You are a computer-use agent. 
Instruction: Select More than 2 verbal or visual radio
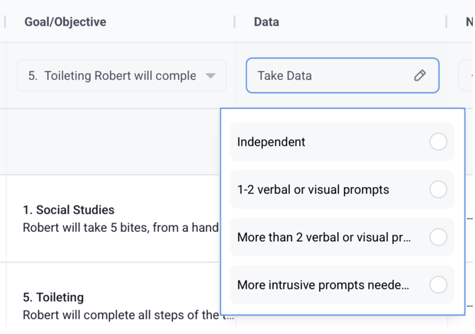pyautogui.click(x=438, y=238)
